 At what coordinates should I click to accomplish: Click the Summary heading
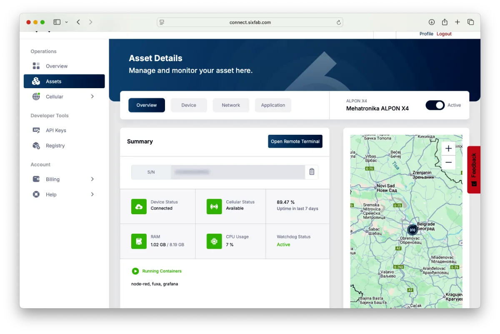(x=140, y=141)
